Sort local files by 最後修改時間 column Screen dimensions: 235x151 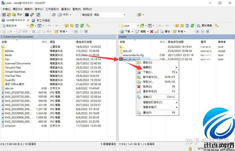91,42
